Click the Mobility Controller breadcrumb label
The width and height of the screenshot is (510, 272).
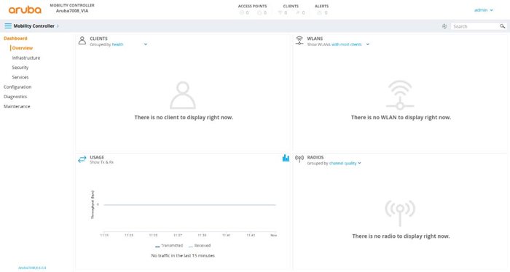34,26
